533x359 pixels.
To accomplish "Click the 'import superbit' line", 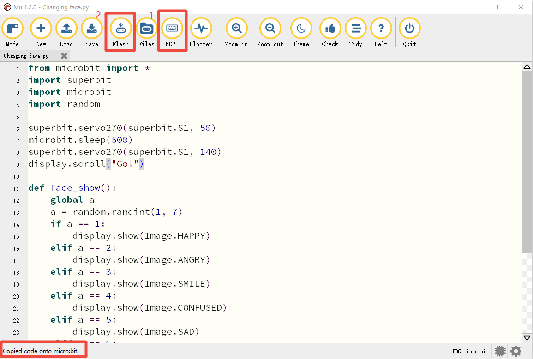I will (70, 80).
